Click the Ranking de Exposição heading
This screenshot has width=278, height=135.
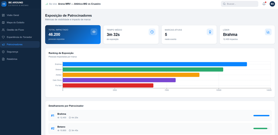click(x=61, y=53)
